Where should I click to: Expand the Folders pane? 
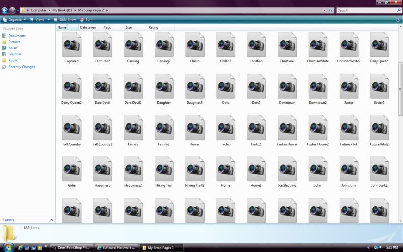pos(51,220)
